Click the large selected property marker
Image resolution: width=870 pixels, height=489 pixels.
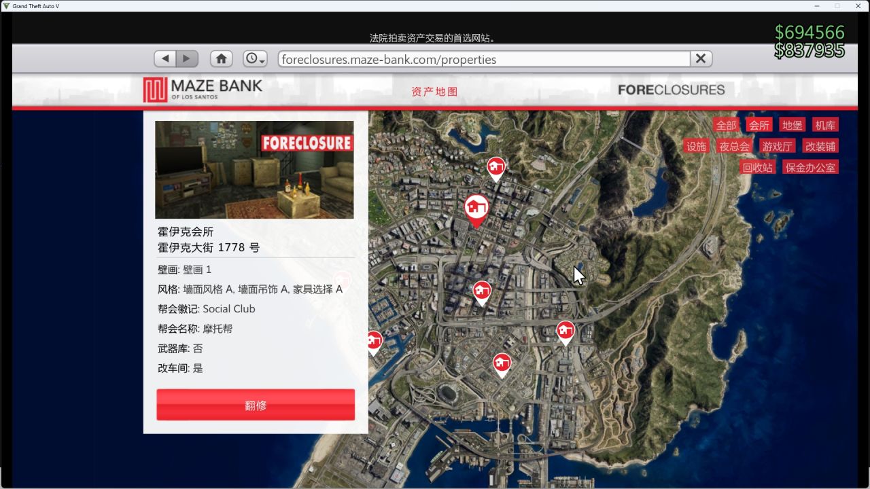[476, 209]
